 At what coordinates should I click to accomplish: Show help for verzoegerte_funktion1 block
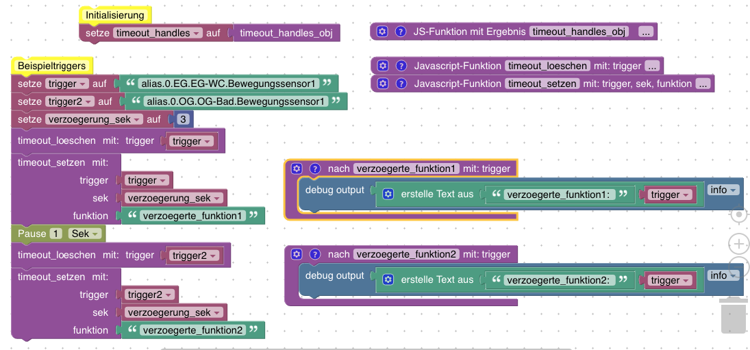pyautogui.click(x=315, y=168)
